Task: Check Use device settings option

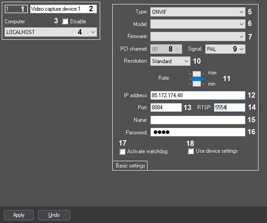Action: [x=191, y=151]
